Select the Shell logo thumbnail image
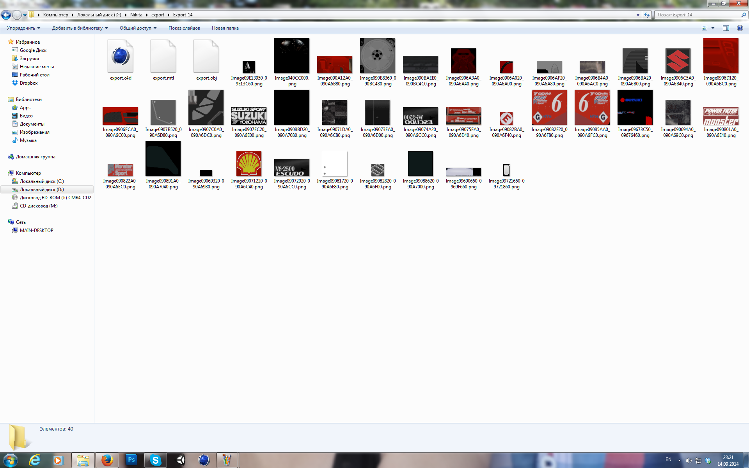The width and height of the screenshot is (749, 468). click(249, 164)
